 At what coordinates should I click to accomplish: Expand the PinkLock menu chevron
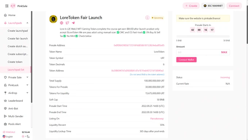pos(27,85)
